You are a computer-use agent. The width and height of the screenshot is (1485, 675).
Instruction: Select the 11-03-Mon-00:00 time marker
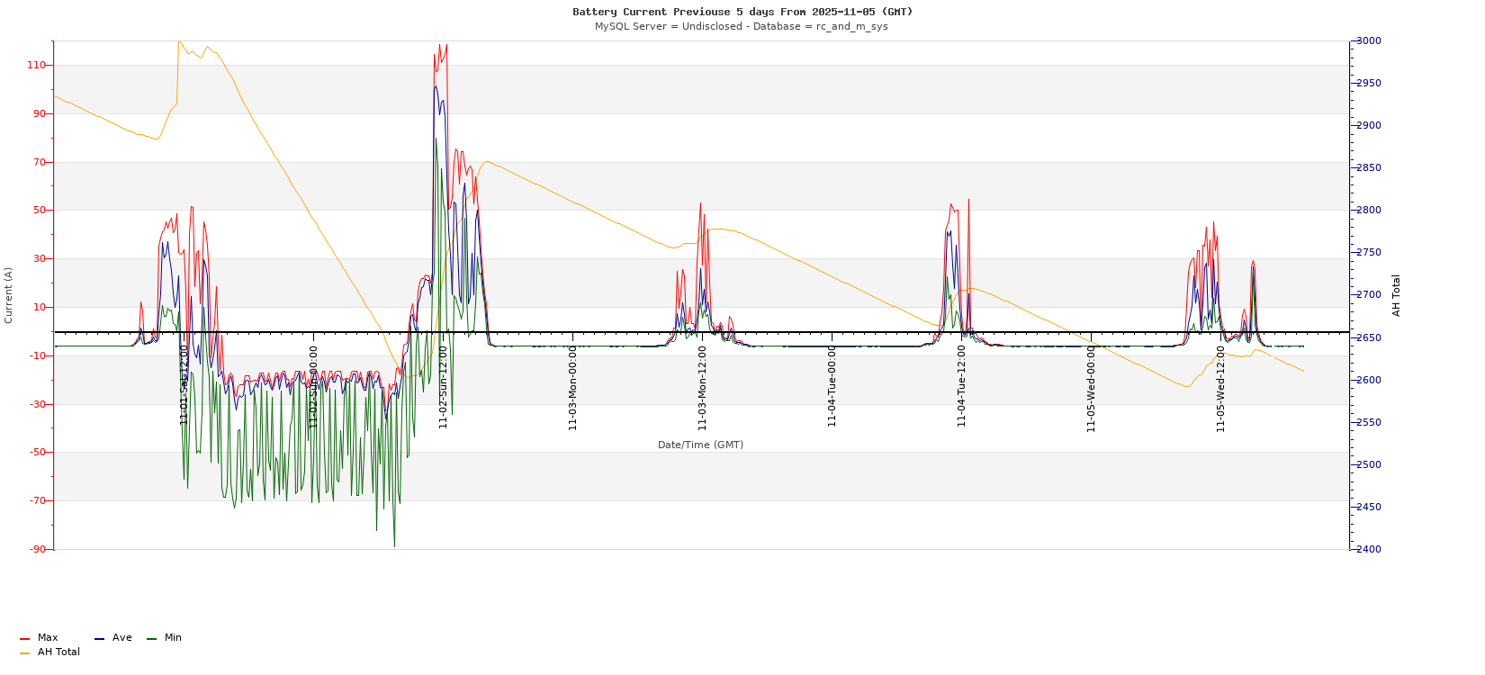(x=572, y=388)
